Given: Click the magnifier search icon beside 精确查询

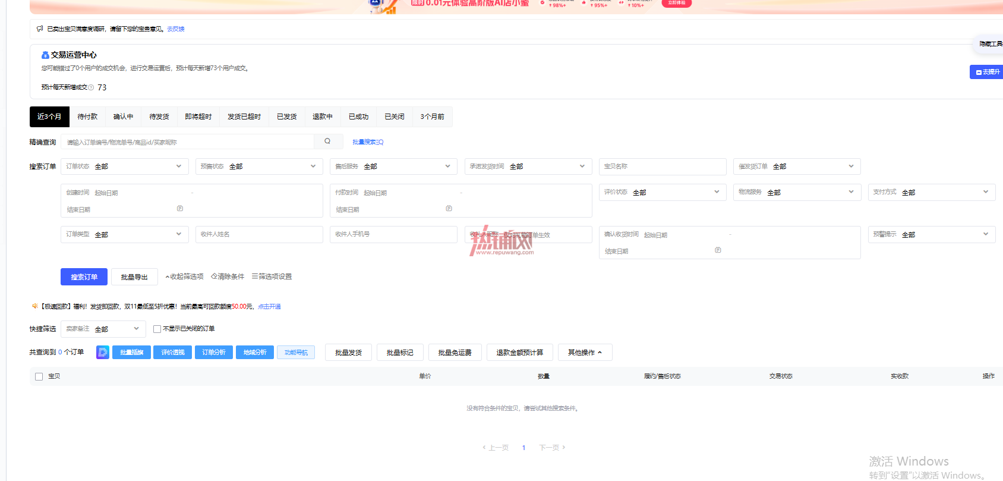Looking at the screenshot, I should point(327,142).
